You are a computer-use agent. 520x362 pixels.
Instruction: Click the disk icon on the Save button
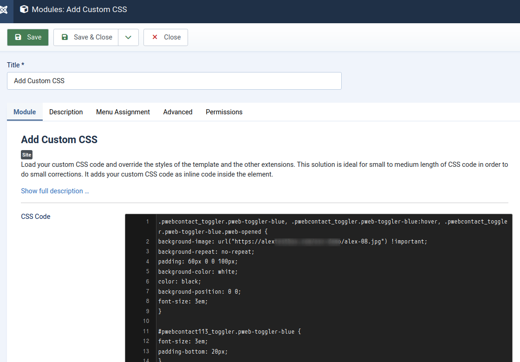point(18,37)
